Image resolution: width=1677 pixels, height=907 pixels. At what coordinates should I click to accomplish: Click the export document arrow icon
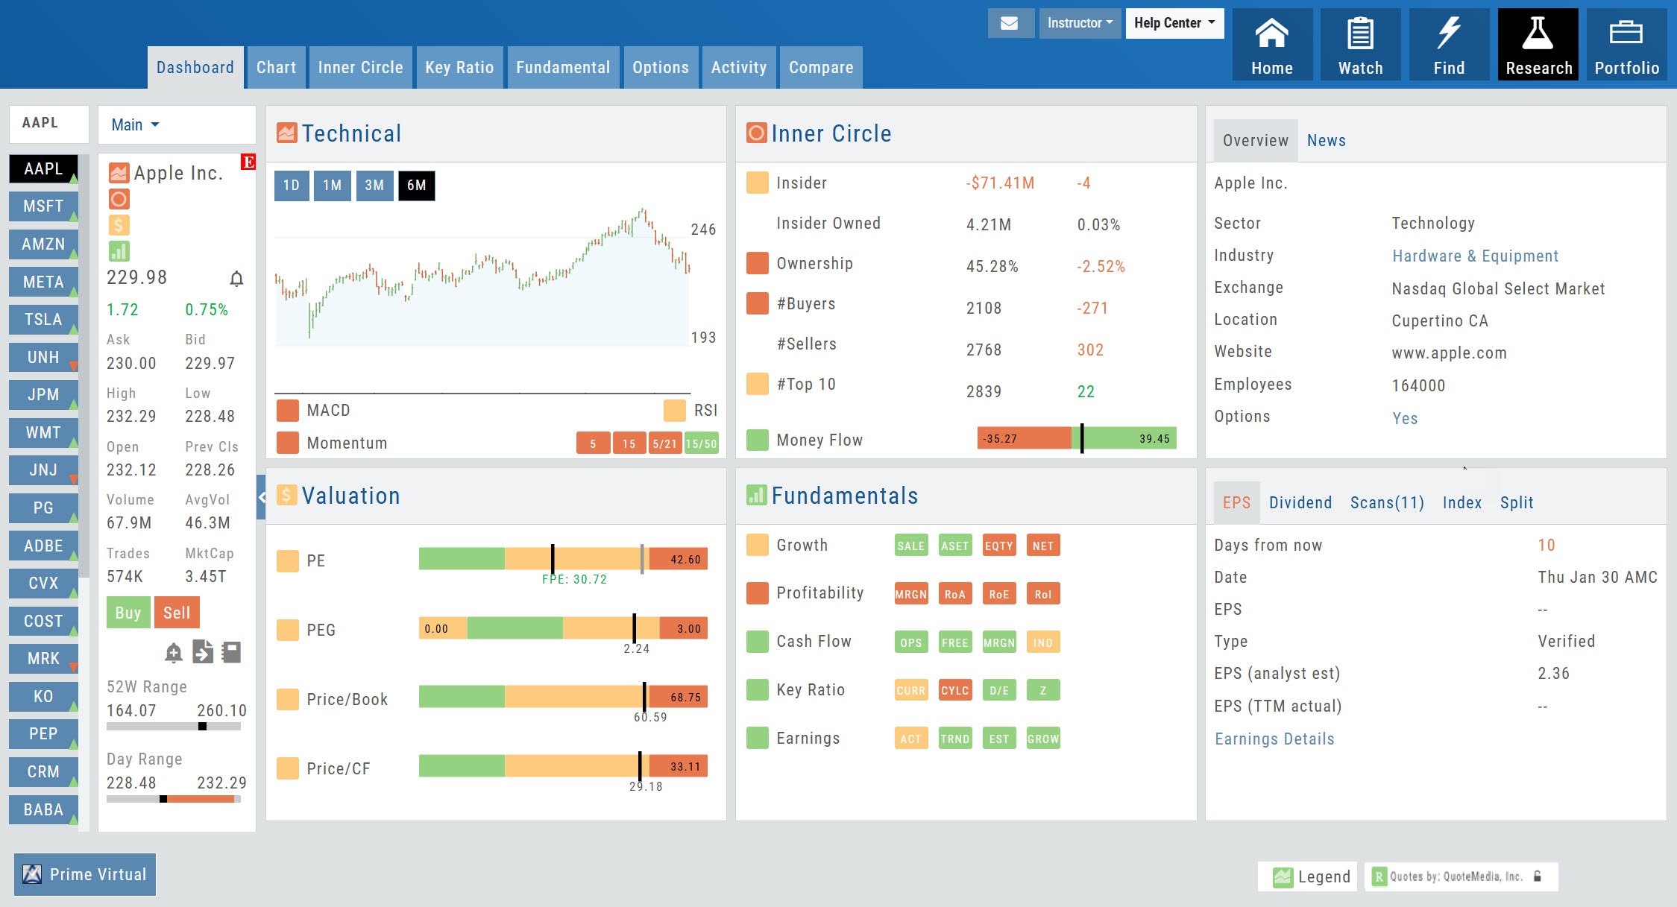tap(202, 652)
